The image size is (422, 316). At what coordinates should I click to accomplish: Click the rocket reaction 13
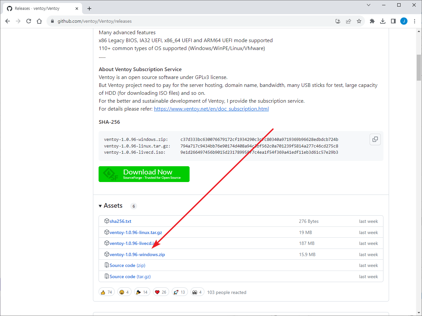tap(180, 292)
